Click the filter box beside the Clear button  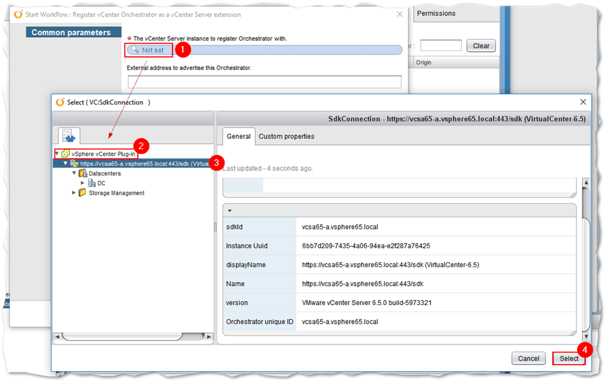(441, 46)
